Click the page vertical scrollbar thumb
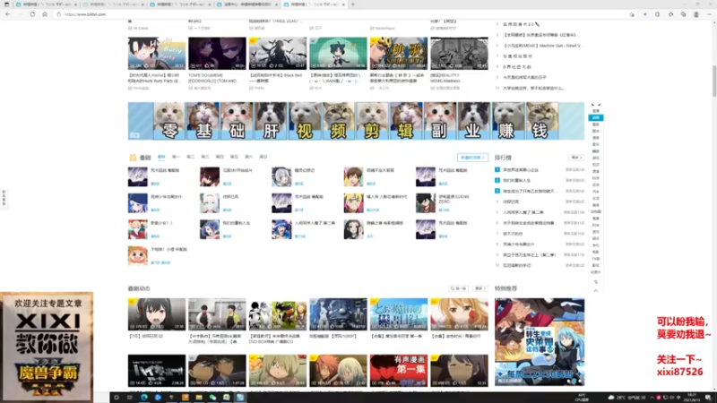717x403 pixels. tap(713, 81)
